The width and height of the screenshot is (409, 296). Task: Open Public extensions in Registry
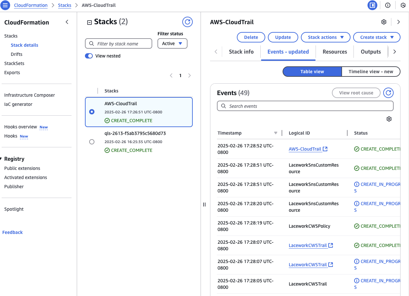coord(22,168)
